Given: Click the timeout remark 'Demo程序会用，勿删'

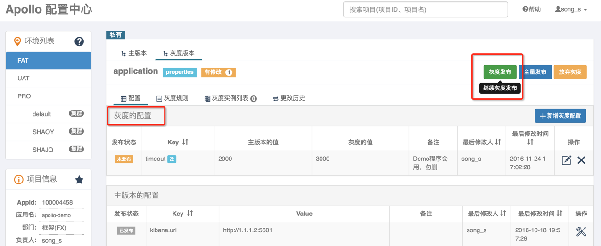Looking at the screenshot, I should point(430,163).
